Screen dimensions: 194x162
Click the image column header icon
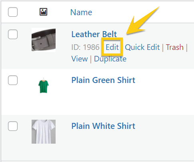43,12
